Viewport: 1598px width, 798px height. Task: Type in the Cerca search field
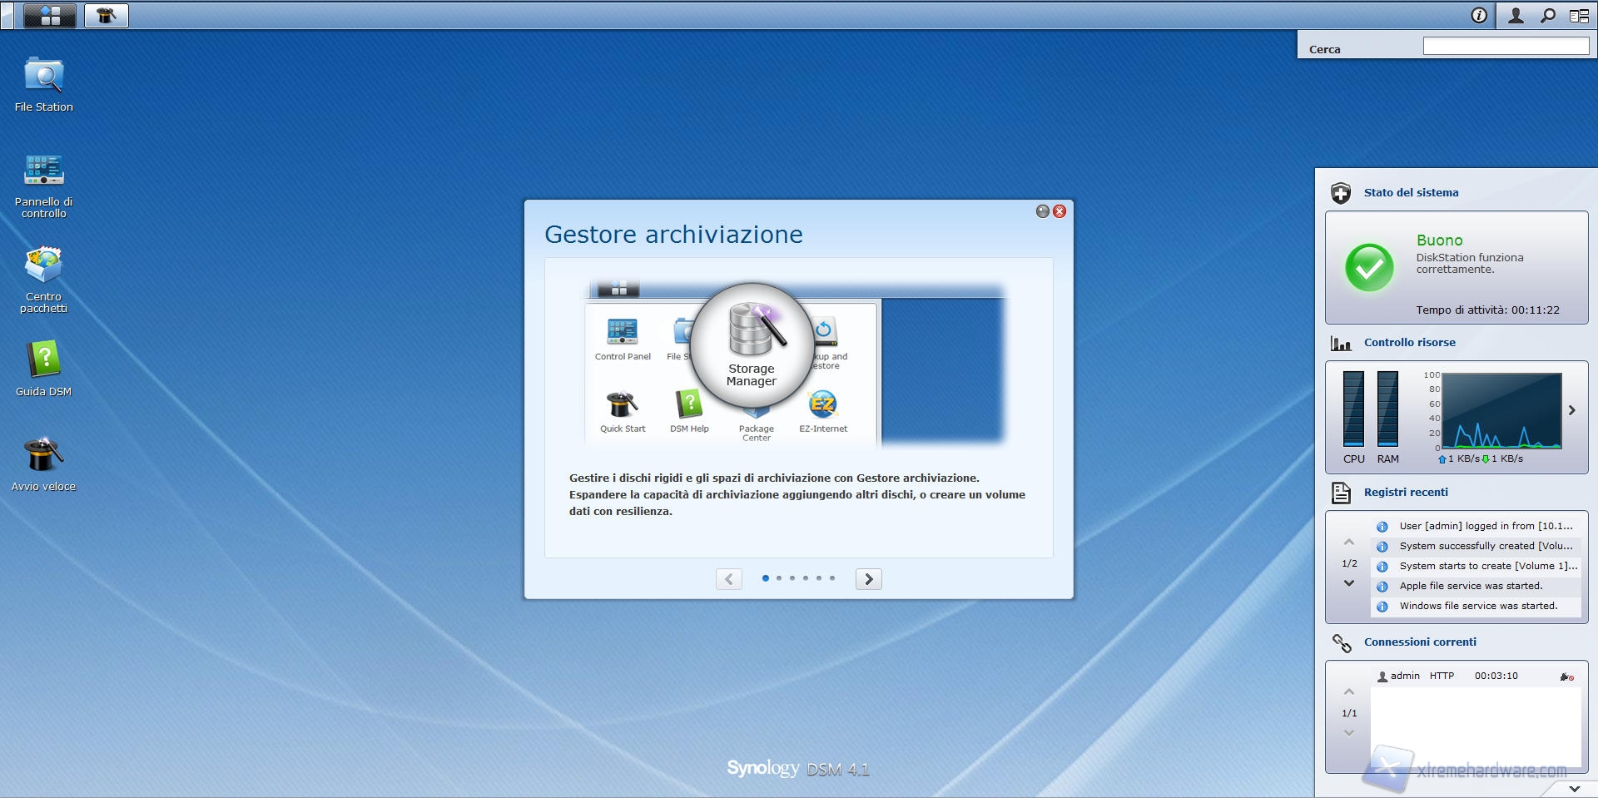click(x=1506, y=47)
